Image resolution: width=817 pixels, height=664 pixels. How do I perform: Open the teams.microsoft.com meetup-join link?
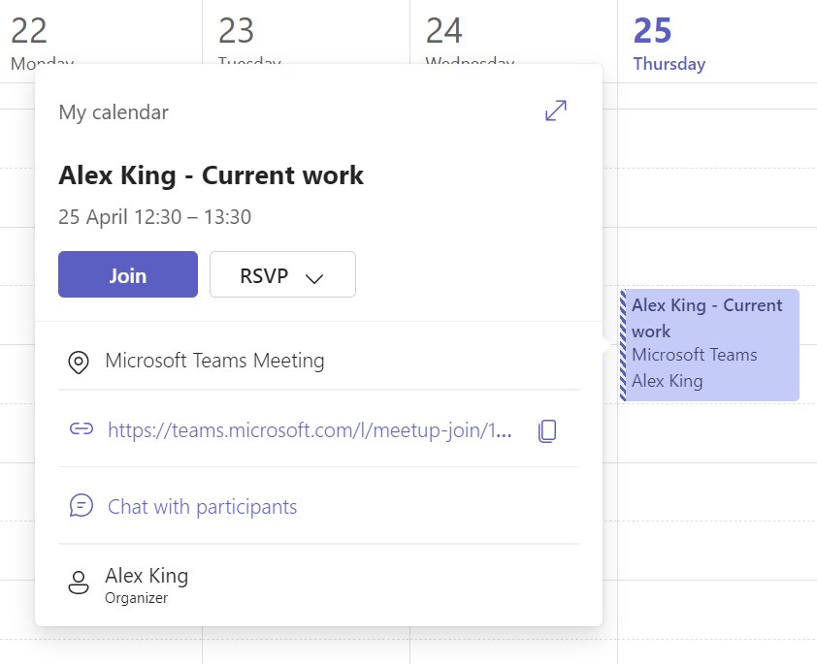(310, 429)
